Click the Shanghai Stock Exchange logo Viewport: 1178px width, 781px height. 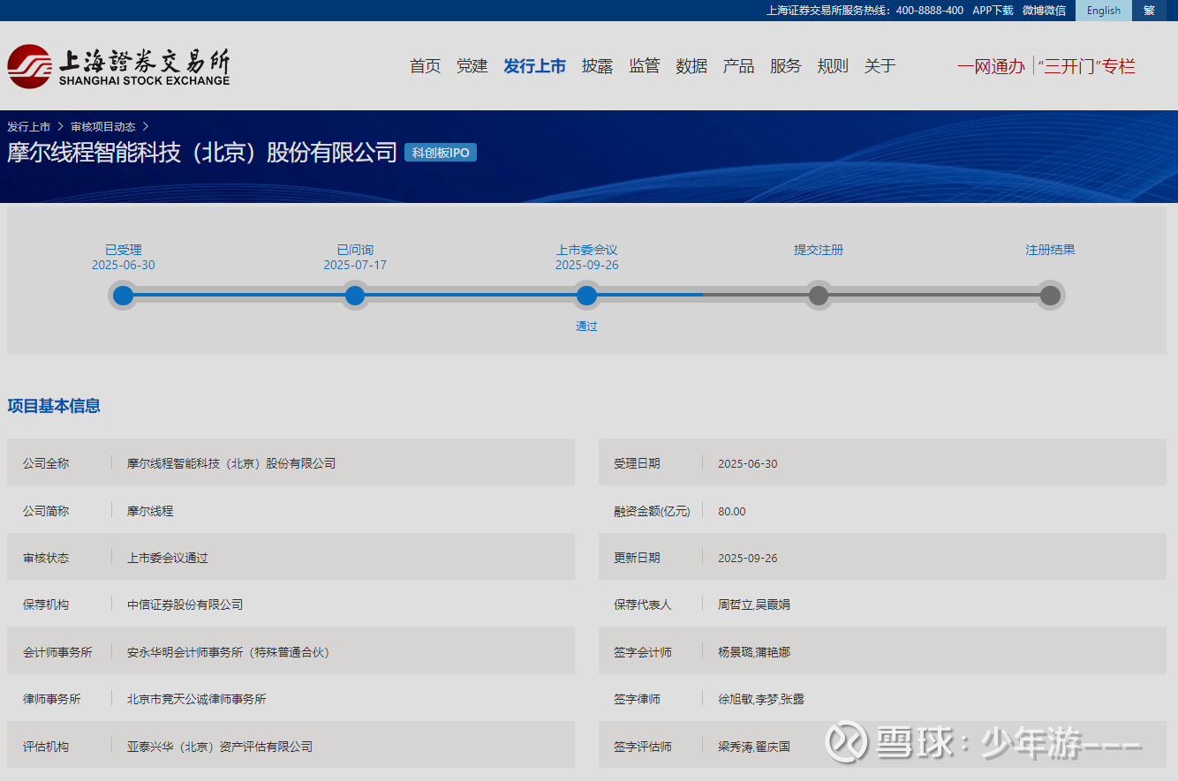(118, 65)
